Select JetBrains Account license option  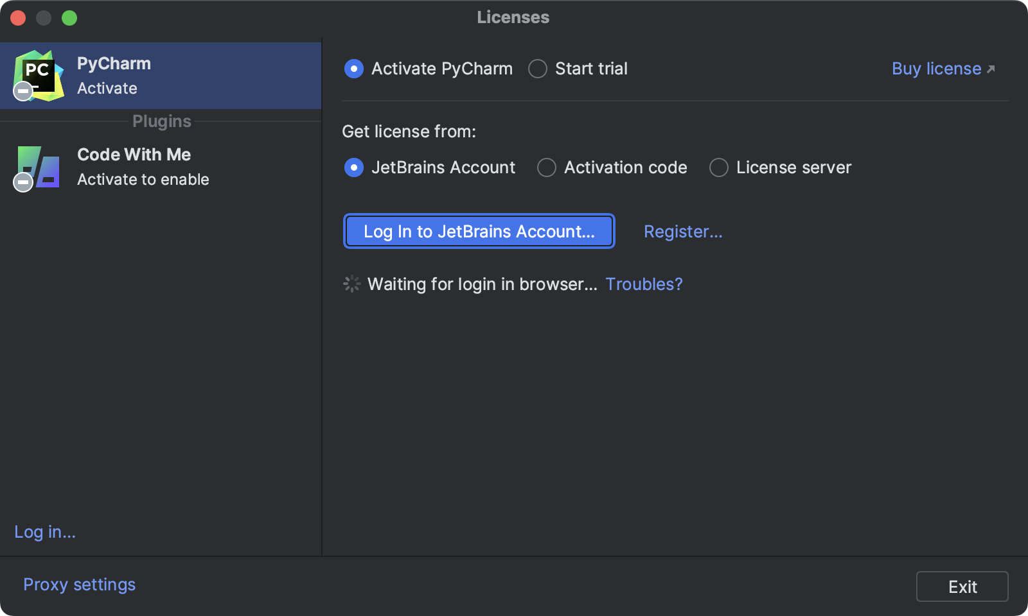pyautogui.click(x=354, y=167)
